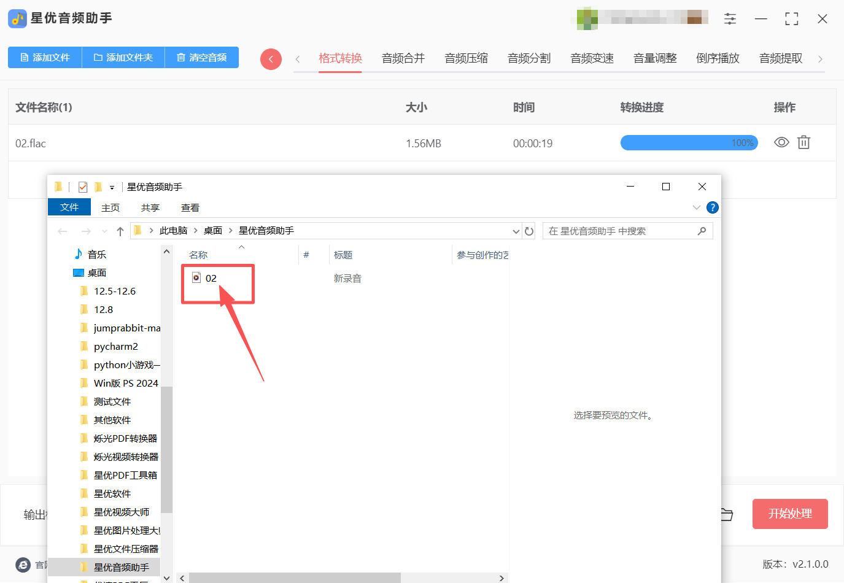Click the 星优音频助手 app logo icon

pyautogui.click(x=17, y=18)
